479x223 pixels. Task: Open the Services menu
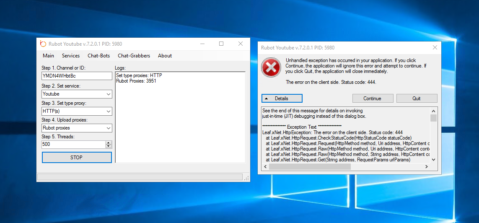(71, 56)
